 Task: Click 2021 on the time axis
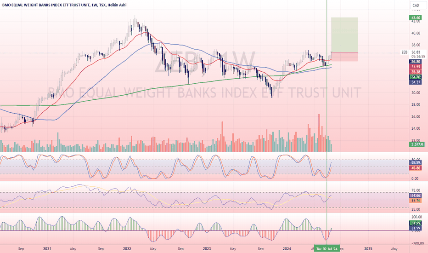click(x=47, y=249)
